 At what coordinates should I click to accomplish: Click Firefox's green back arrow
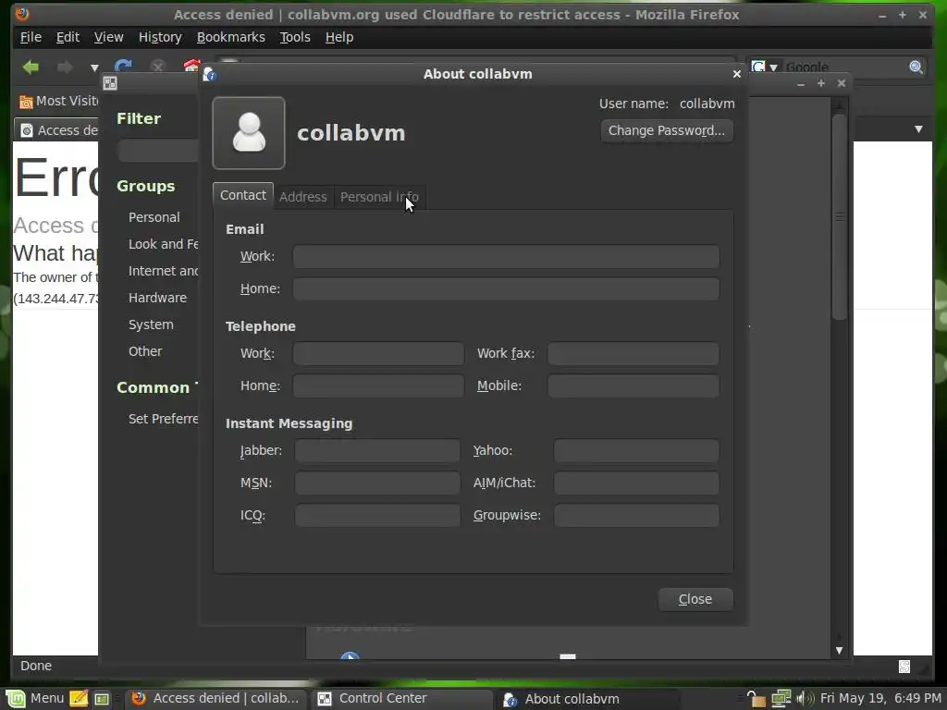coord(31,67)
